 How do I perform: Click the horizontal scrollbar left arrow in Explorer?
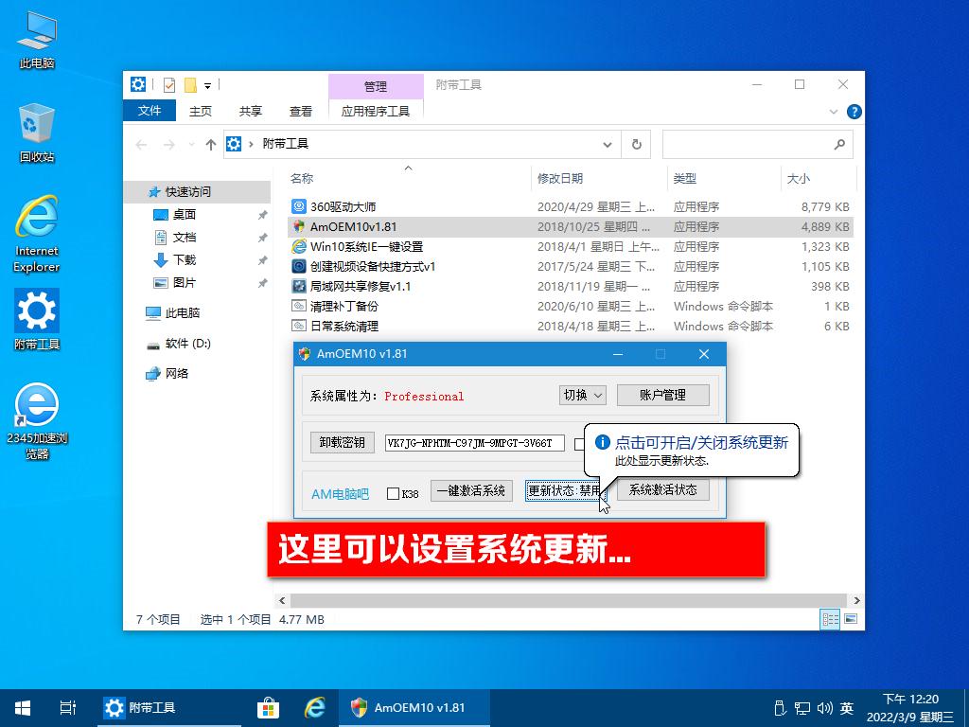[282, 600]
